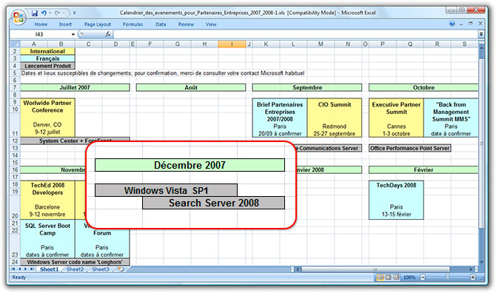This screenshot has width=496, height=293.
Task: Expand the formula bar with double chevron
Action: 481,34
